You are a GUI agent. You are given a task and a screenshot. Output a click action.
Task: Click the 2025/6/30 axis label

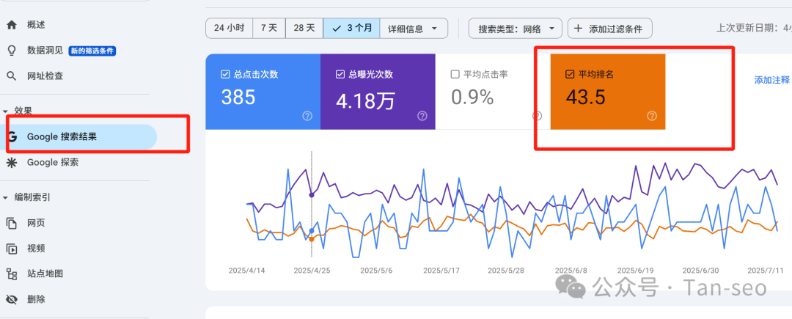click(x=700, y=270)
